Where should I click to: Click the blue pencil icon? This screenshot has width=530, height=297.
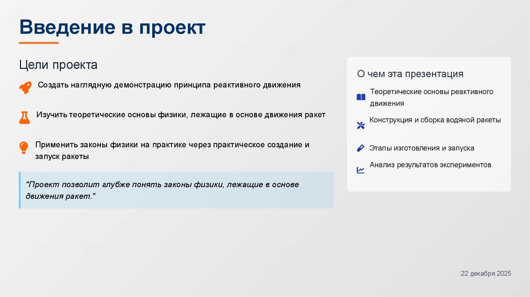point(361,148)
